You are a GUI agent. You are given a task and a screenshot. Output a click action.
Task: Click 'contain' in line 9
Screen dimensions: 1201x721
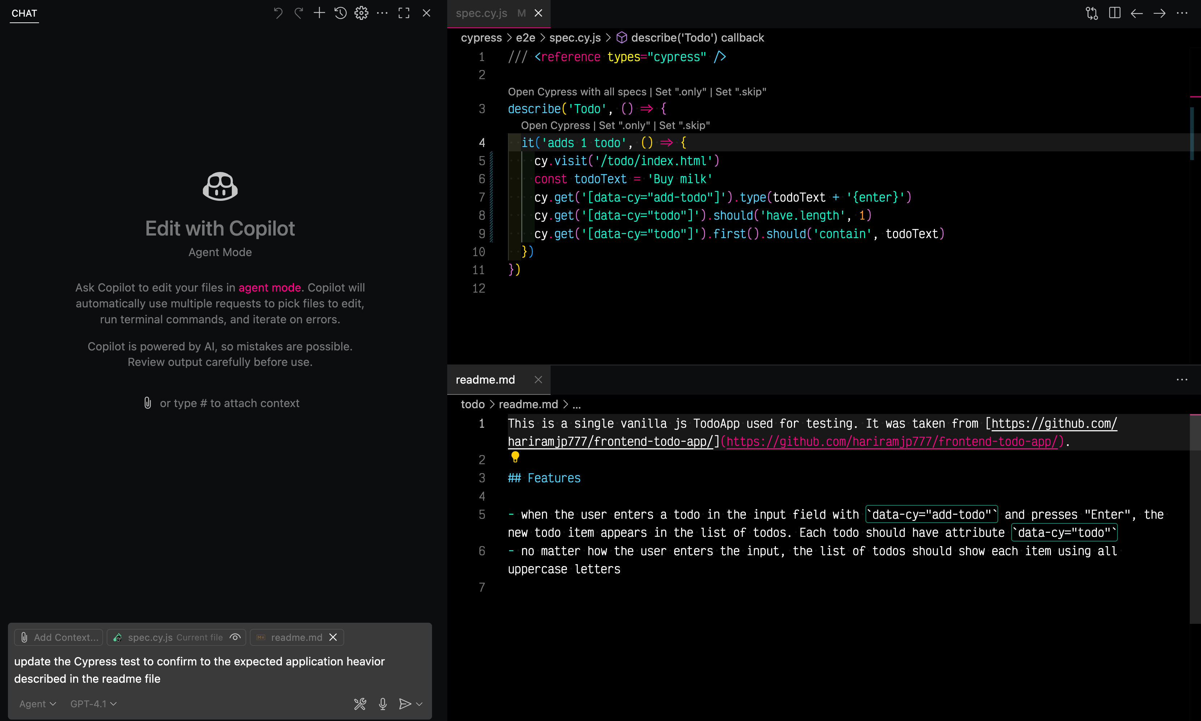(x=843, y=234)
